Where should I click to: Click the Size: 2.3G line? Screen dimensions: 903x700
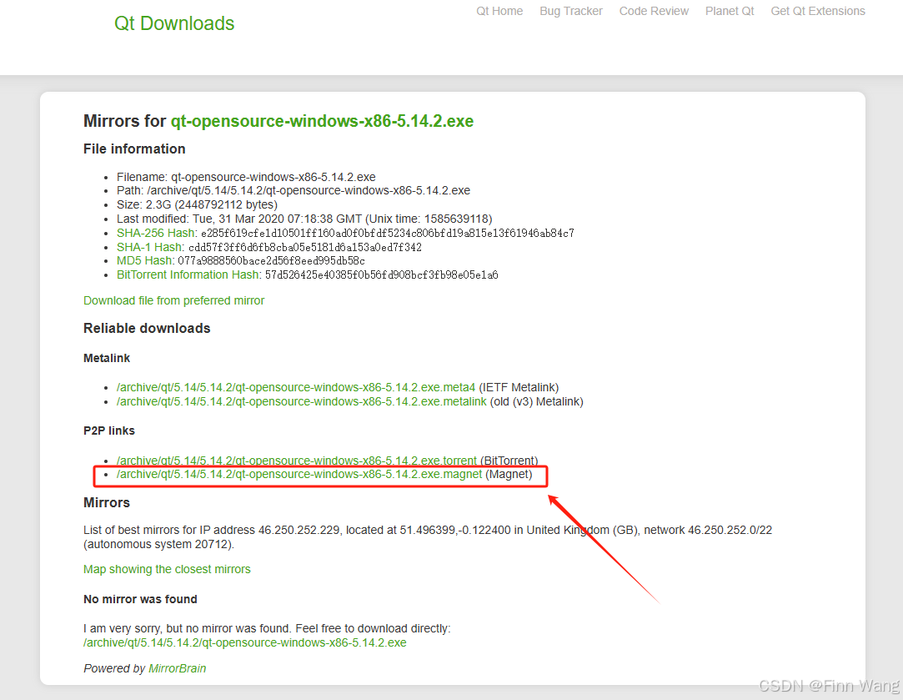[197, 204]
